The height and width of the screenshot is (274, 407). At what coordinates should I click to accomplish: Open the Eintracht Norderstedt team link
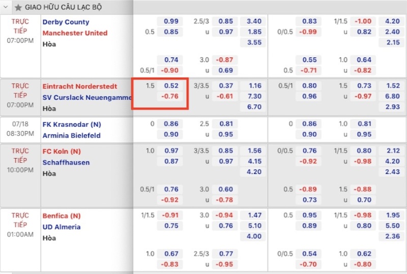(x=80, y=86)
